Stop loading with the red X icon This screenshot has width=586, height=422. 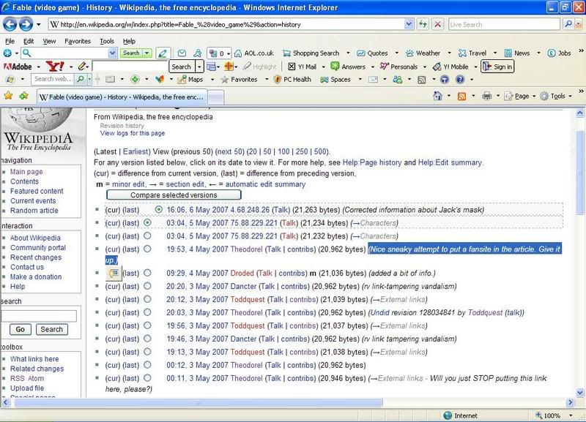coord(437,25)
